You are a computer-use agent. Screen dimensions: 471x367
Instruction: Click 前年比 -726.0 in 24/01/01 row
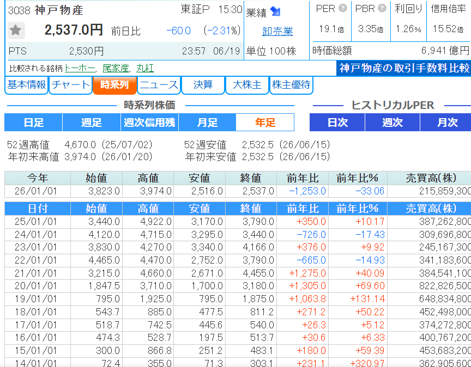[311, 234]
